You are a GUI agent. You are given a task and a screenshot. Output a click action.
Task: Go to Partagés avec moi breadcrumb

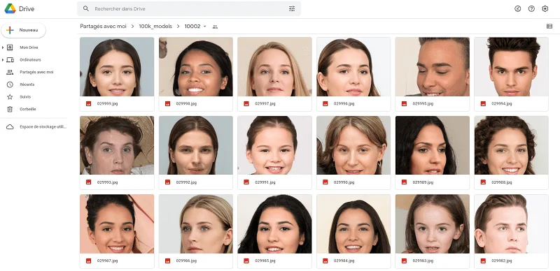pos(103,26)
